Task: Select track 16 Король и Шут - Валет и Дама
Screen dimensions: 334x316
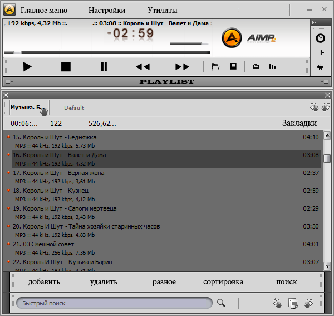Action: pos(166,159)
